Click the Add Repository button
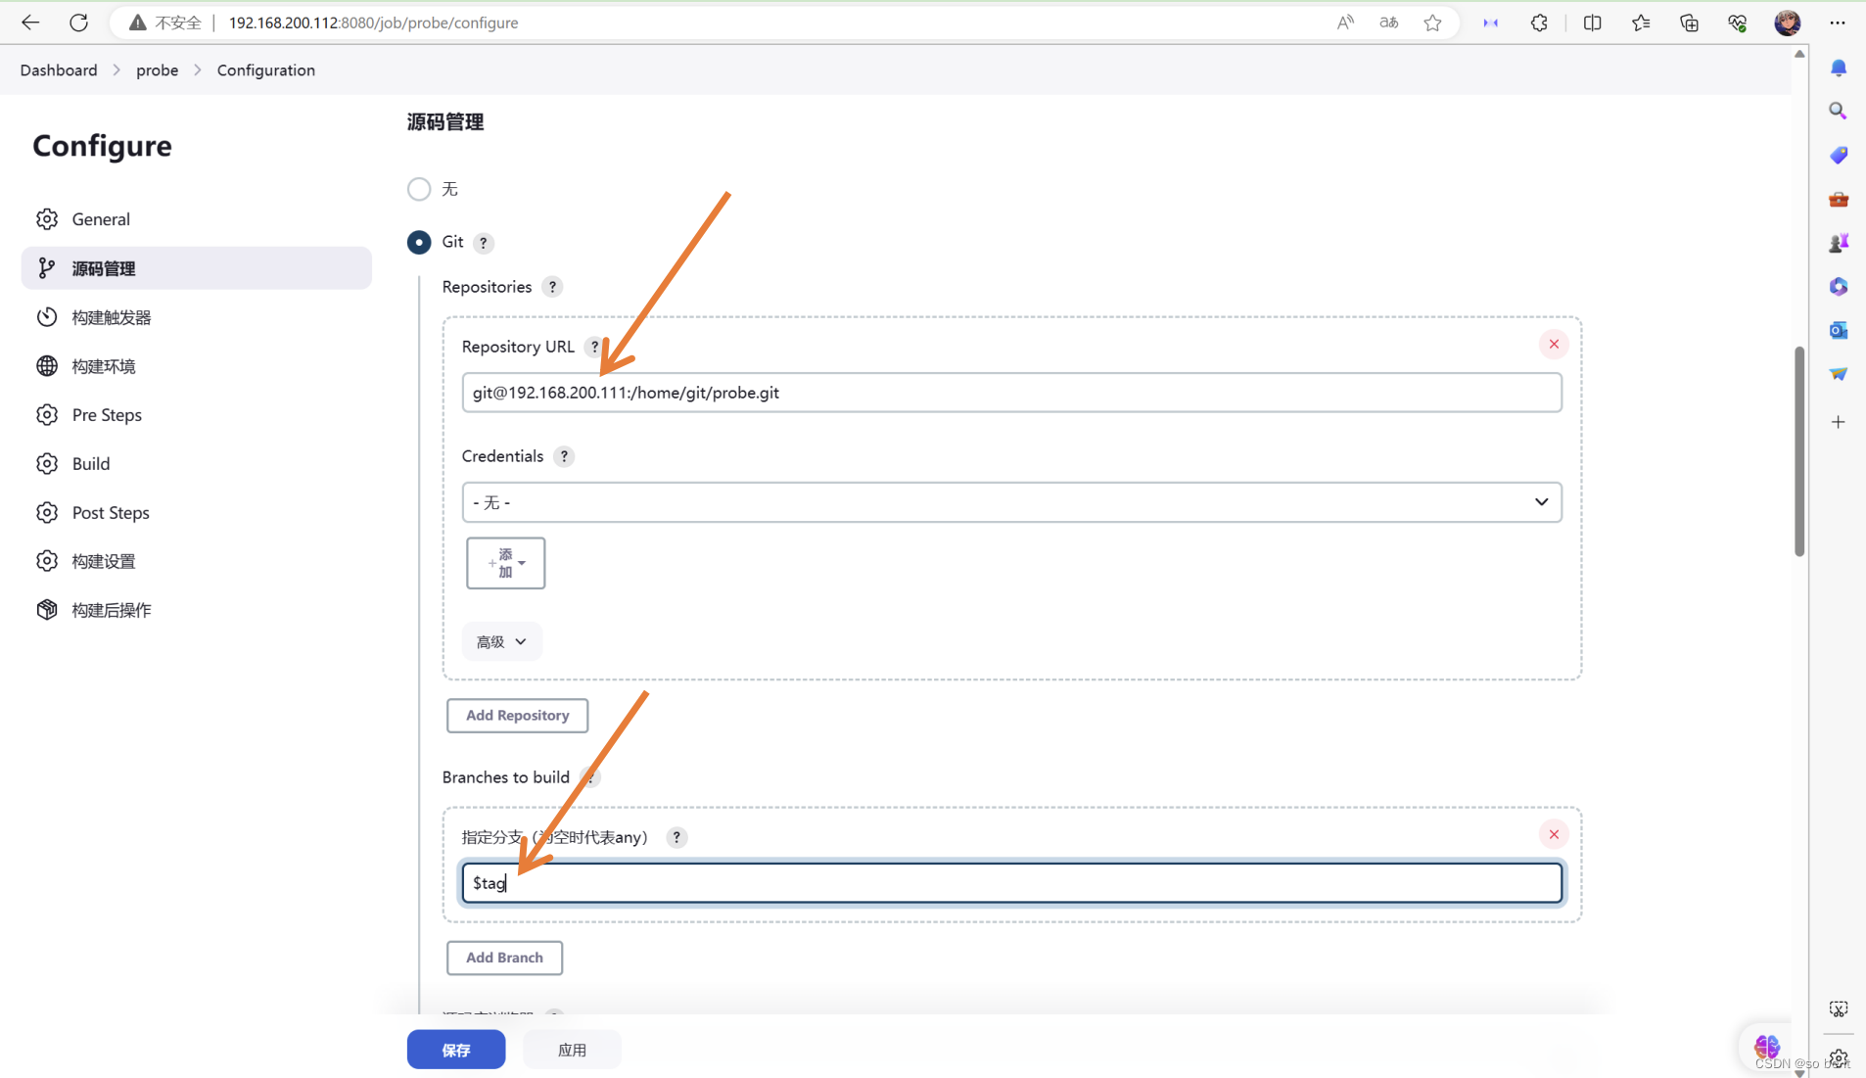 pos(517,716)
